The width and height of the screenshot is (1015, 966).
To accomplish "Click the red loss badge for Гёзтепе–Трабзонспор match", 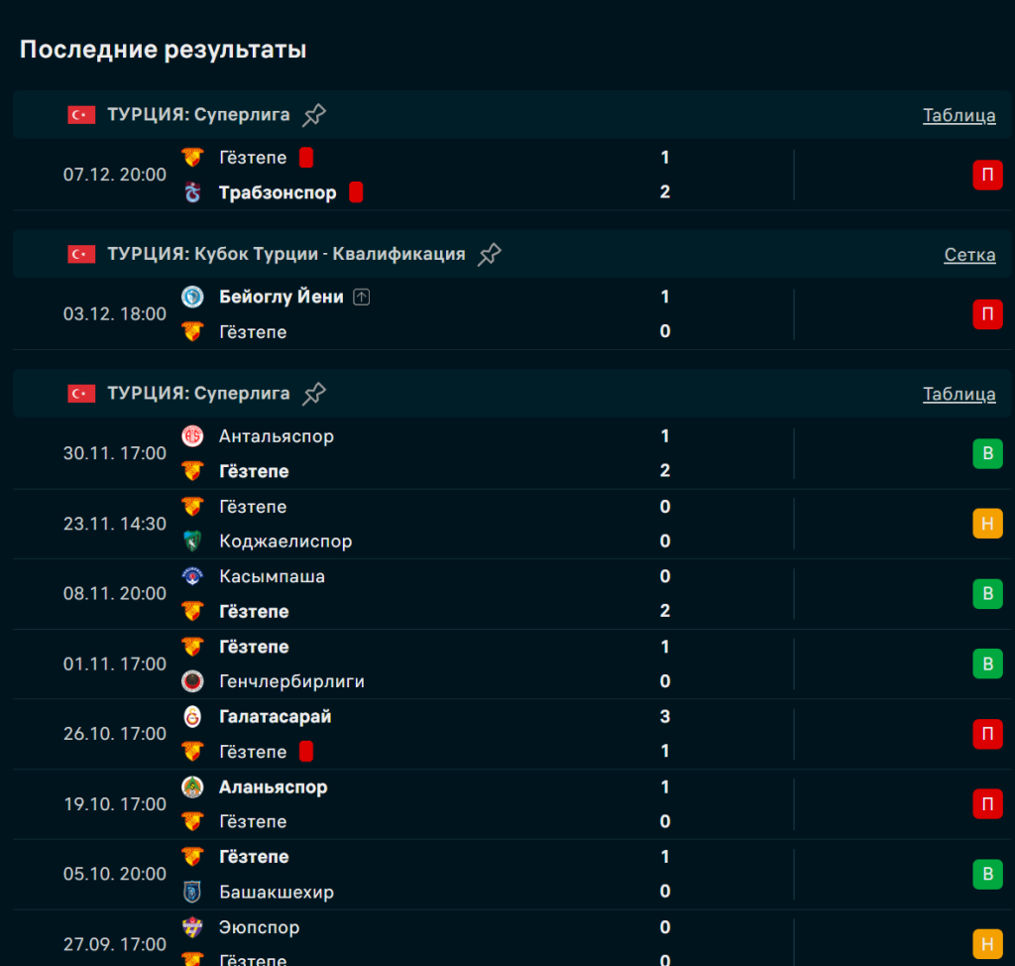I will (986, 176).
